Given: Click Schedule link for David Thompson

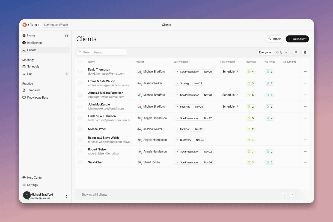Looking at the screenshot, I should point(231,72).
